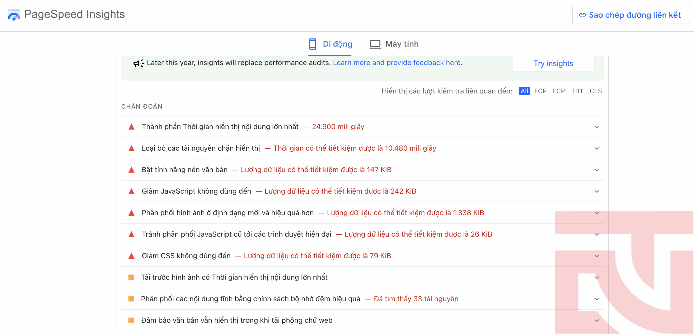Image resolution: width=694 pixels, height=334 pixels.
Task: Expand Tránh phân phối JavaScript cũ chevron
Action: (597, 234)
